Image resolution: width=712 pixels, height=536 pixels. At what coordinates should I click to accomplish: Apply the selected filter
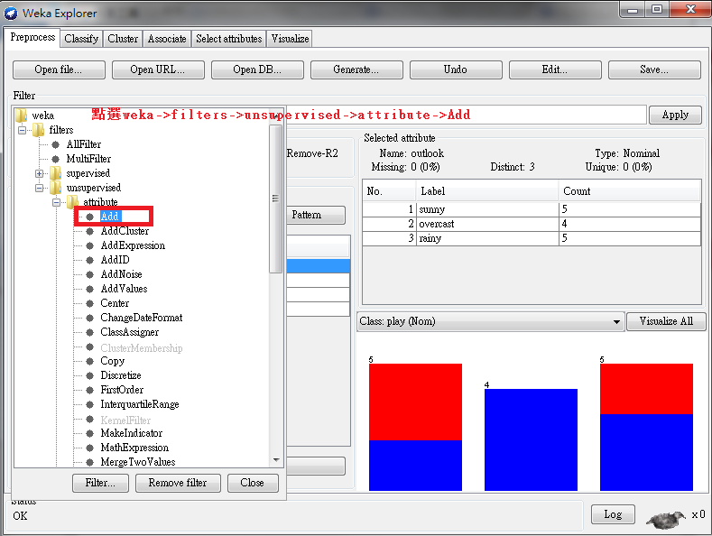(x=675, y=115)
